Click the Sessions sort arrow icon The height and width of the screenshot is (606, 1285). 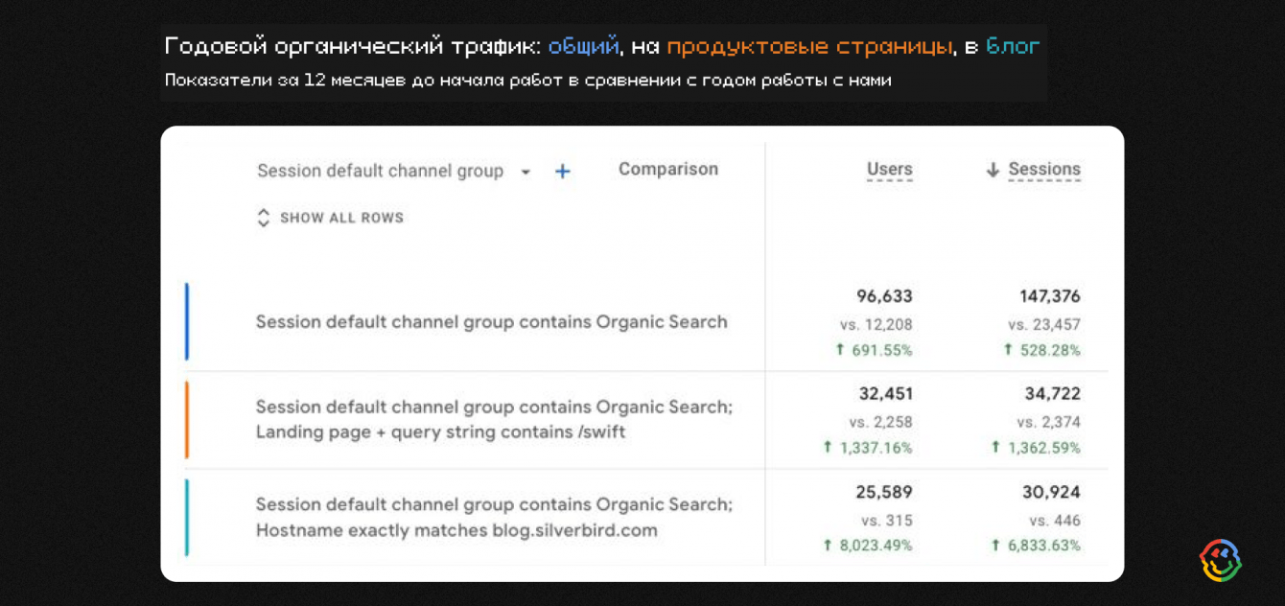click(x=993, y=171)
